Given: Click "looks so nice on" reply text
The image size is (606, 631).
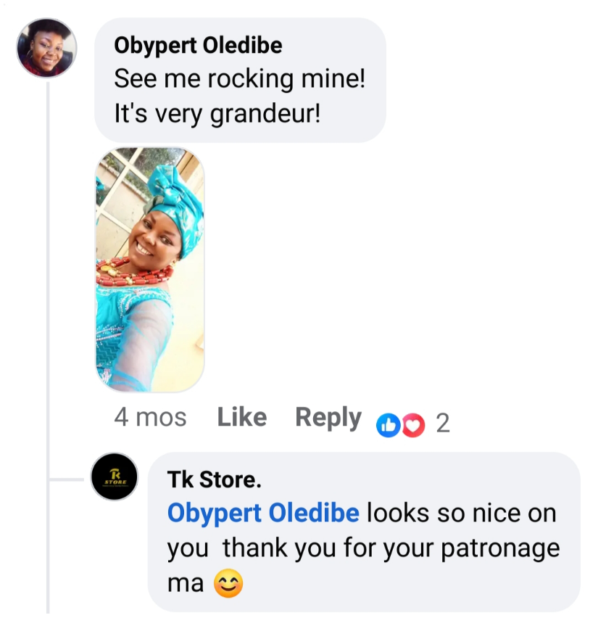Looking at the screenshot, I should click(x=461, y=514).
